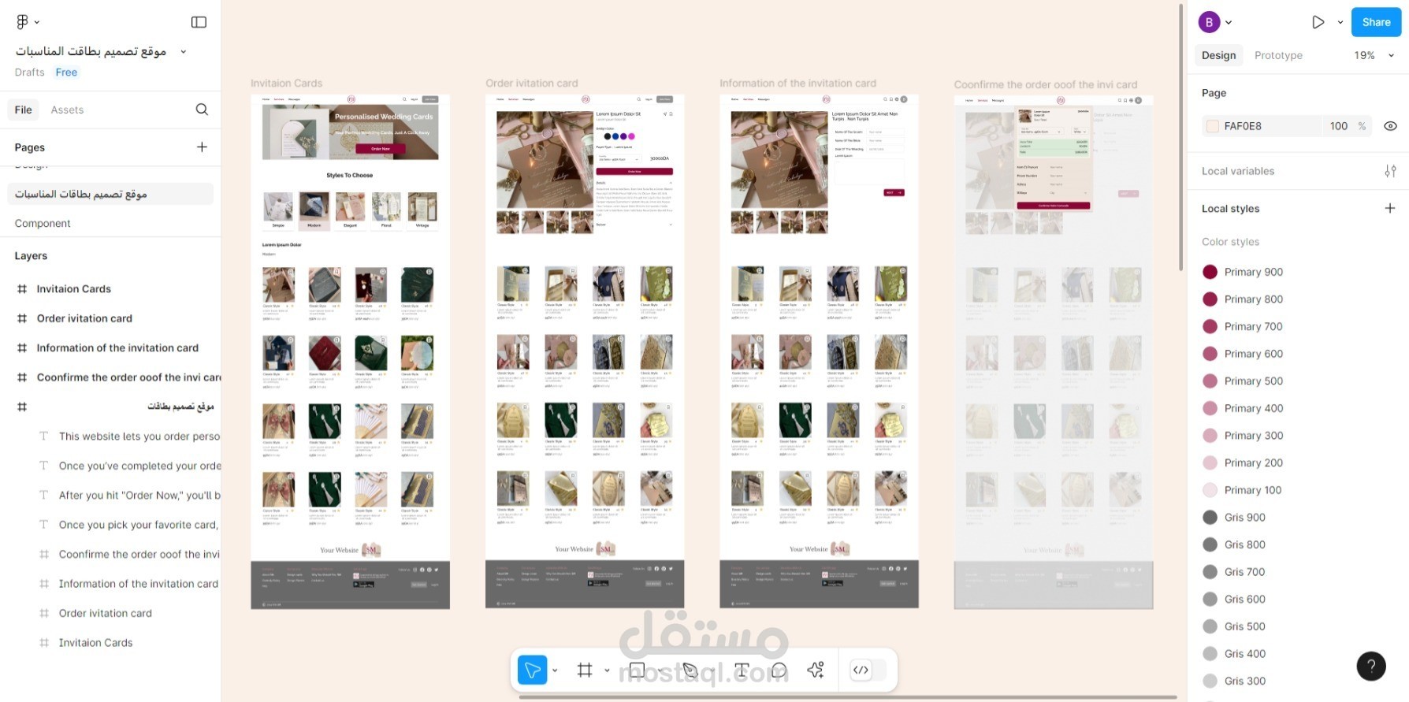Image resolution: width=1409 pixels, height=702 pixels.
Task: Switch to the Design tab
Action: point(1218,55)
